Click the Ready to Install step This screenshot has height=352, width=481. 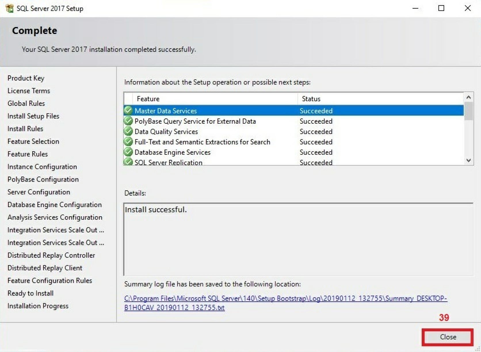pos(30,293)
